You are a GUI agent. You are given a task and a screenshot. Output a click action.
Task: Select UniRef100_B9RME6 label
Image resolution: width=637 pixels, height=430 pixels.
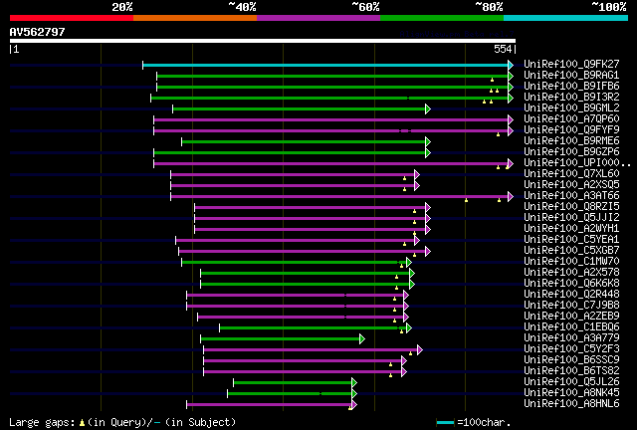pyautogui.click(x=571, y=141)
